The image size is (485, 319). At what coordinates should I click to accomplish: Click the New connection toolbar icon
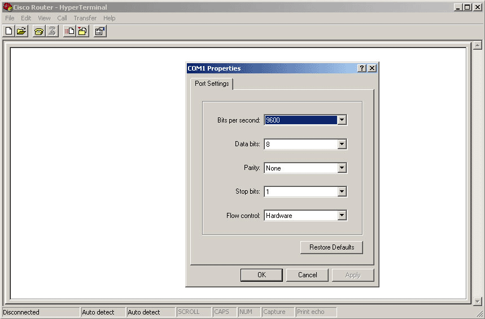9,31
